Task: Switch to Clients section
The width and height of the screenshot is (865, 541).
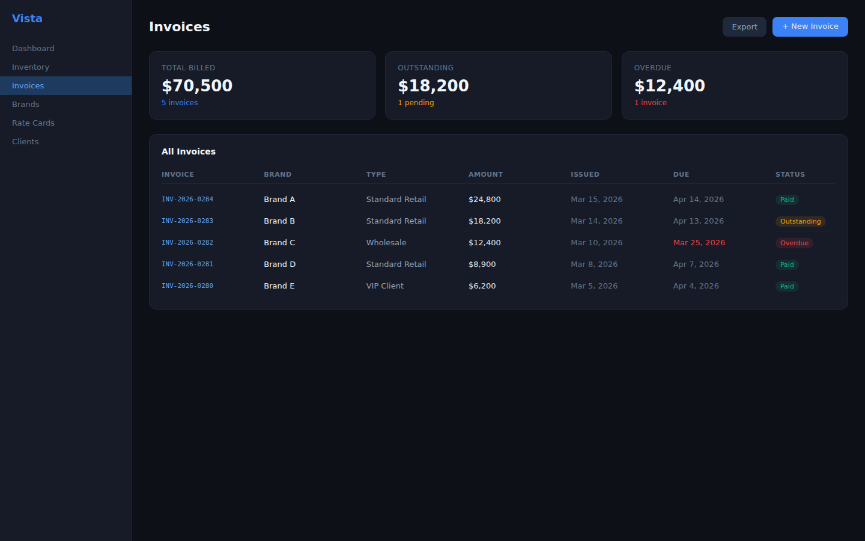Action: tap(25, 142)
